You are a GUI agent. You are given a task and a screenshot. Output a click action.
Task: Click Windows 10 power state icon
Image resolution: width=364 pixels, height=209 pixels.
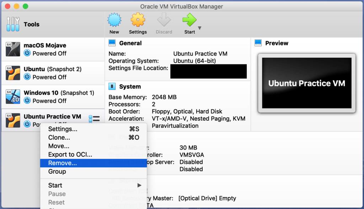27,100
